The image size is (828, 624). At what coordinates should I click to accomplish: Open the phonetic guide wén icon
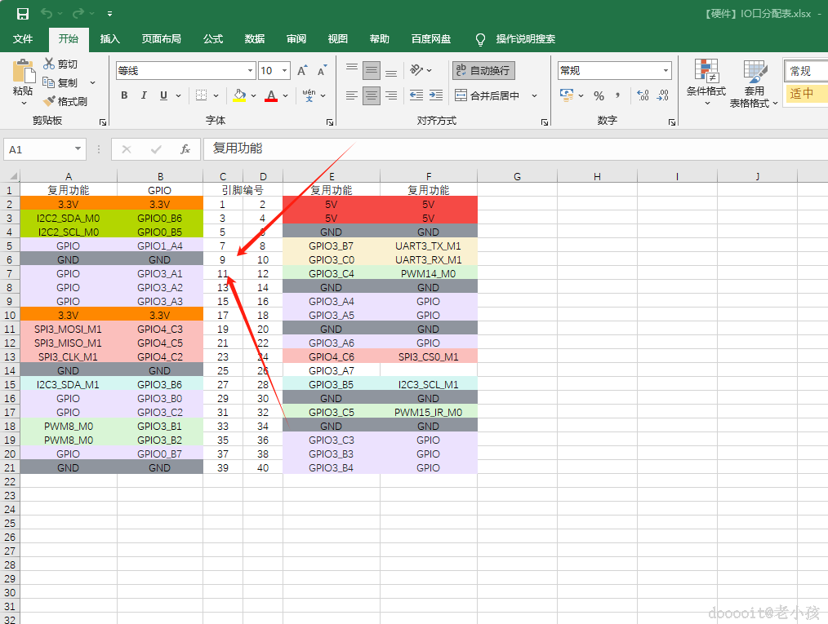pyautogui.click(x=309, y=95)
